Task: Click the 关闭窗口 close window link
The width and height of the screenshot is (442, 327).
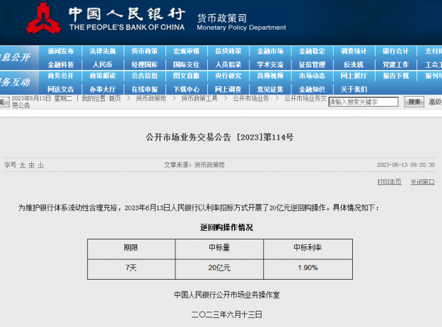Action: (x=422, y=182)
